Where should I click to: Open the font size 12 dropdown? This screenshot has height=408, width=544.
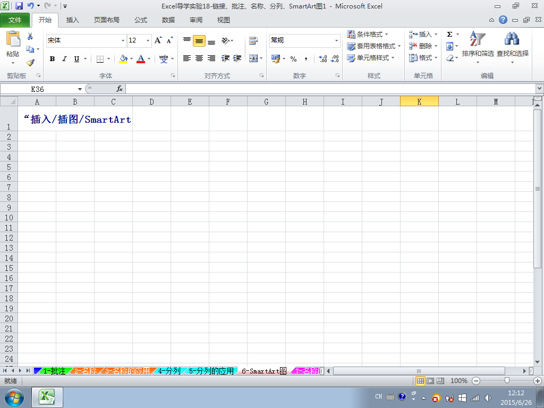148,40
